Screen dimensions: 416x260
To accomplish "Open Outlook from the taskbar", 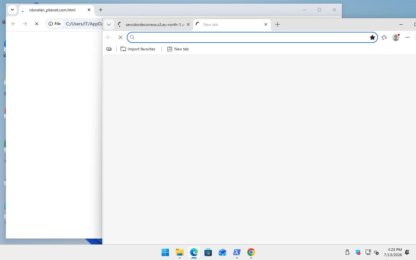I will pos(222,252).
